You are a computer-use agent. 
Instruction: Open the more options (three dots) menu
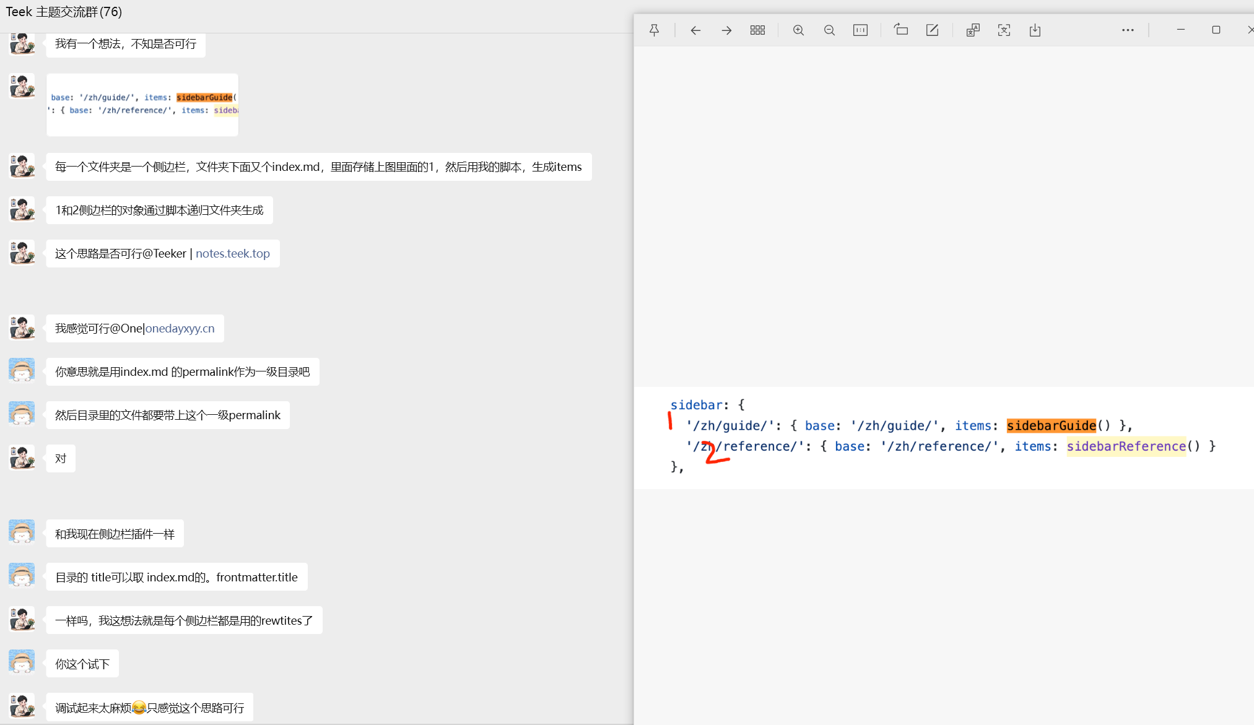coord(1128,30)
